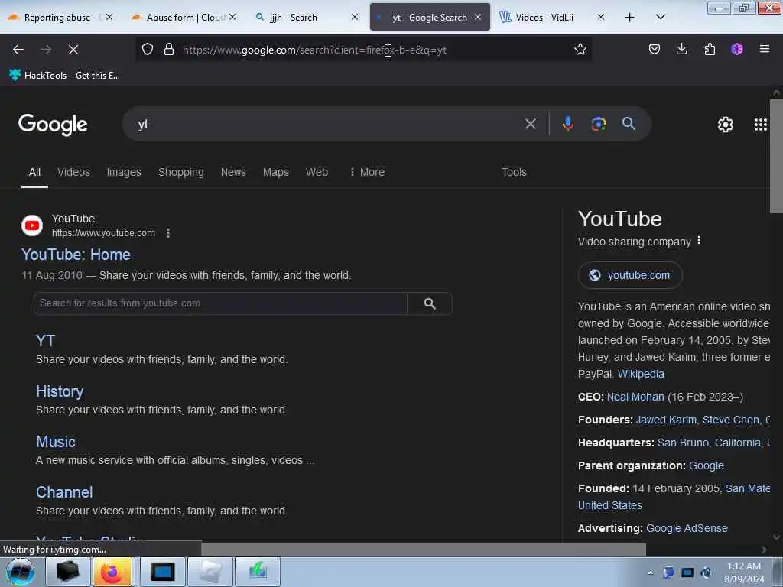The width and height of the screenshot is (783, 587).
Task: Open a new browser tab
Action: pos(630,18)
